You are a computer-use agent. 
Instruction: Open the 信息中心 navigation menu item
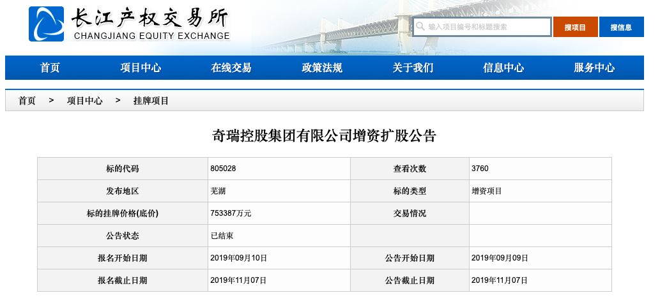503,68
